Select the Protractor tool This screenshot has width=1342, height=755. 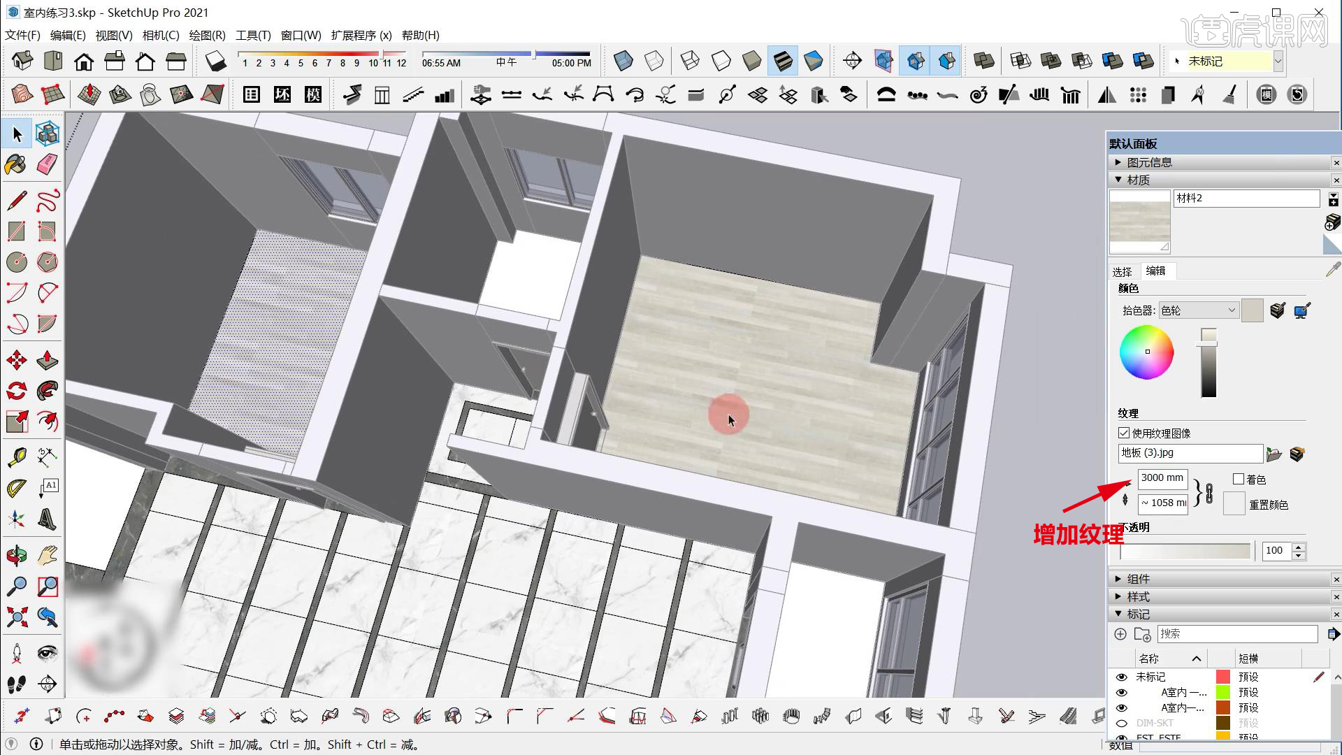(17, 488)
